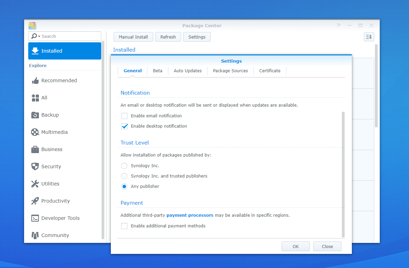Choose Synology Inc. and trusted publishers
Image resolution: width=409 pixels, height=268 pixels.
124,176
